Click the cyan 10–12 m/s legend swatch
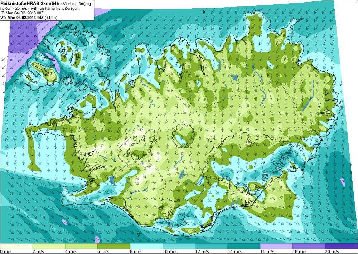358x254 pixels. pos(179,246)
